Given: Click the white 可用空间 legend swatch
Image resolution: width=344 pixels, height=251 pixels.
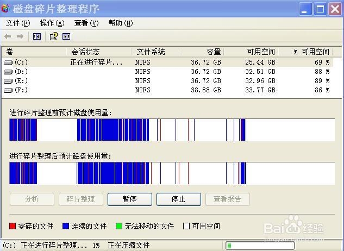Looking at the screenshot, I should tap(186, 226).
